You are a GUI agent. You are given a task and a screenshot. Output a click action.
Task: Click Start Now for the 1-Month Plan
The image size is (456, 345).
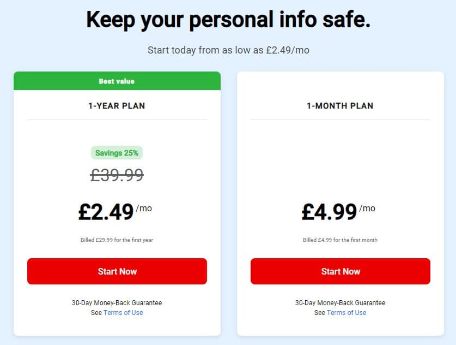coord(341,271)
